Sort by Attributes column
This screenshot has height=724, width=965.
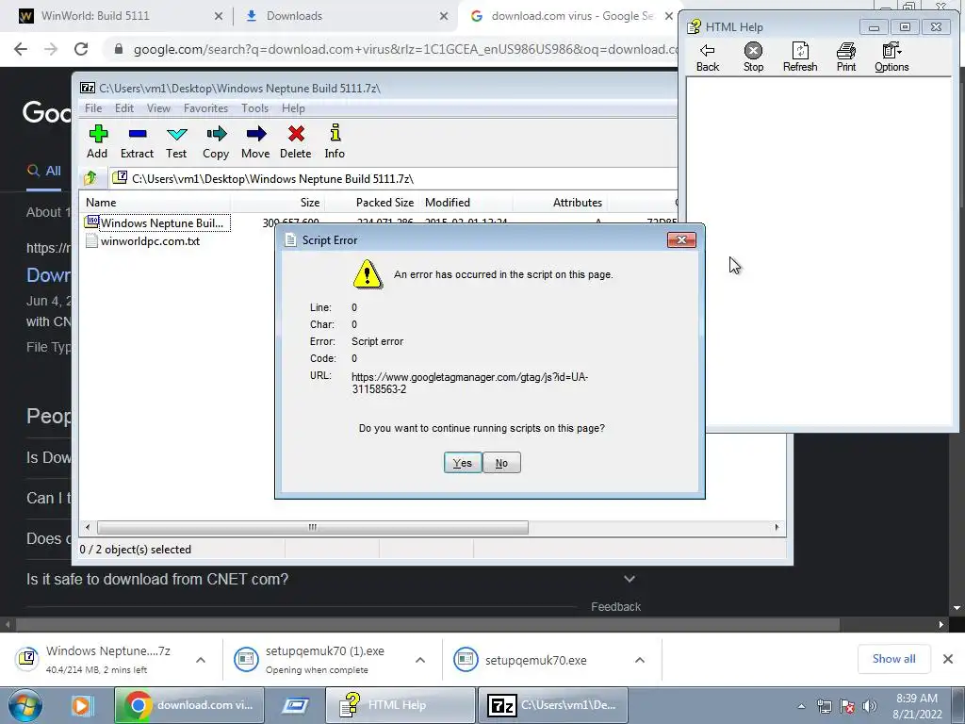[560, 203]
